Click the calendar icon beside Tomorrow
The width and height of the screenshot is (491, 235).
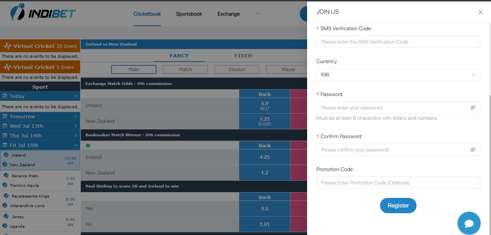coord(5,116)
